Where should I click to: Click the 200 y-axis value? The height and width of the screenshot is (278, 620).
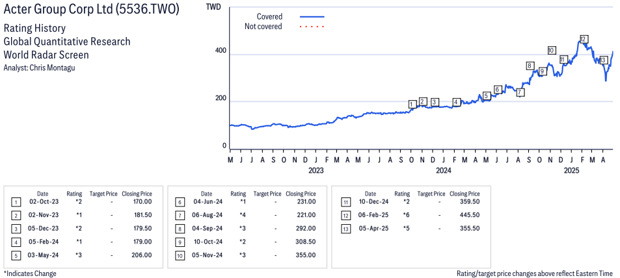pyautogui.click(x=221, y=99)
